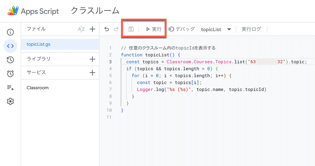The height and width of the screenshot is (166, 315).
Task: Select the Editor code icon in sidebar
Action: (10, 46)
